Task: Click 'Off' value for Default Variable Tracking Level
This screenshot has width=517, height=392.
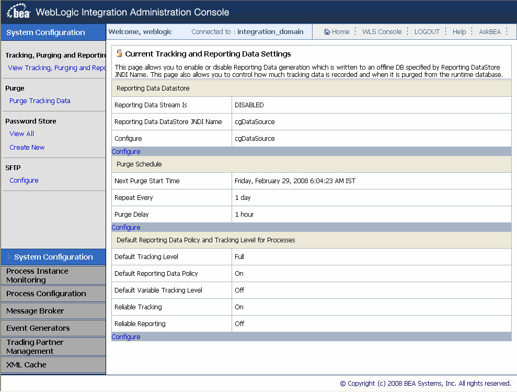Action: coord(239,290)
